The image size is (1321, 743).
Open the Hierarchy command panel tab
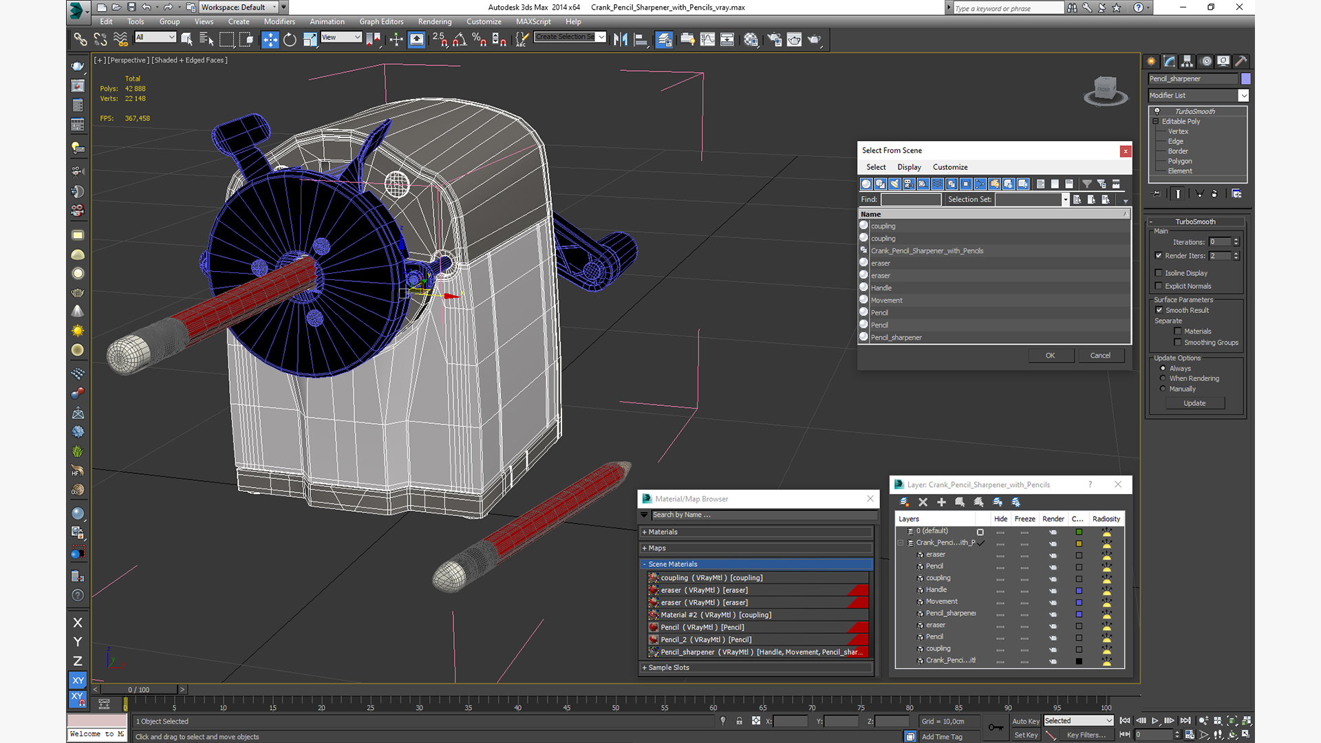[1187, 61]
